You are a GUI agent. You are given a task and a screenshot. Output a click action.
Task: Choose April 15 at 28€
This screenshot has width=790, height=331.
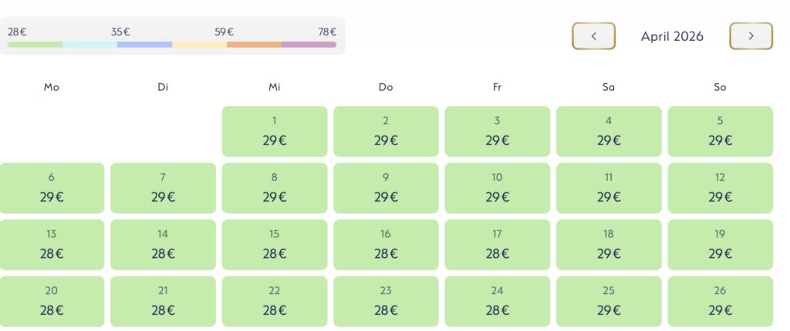pos(275,245)
